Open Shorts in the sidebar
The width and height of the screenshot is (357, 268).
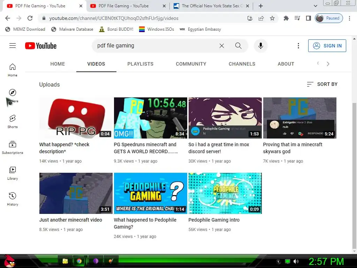pos(13,122)
